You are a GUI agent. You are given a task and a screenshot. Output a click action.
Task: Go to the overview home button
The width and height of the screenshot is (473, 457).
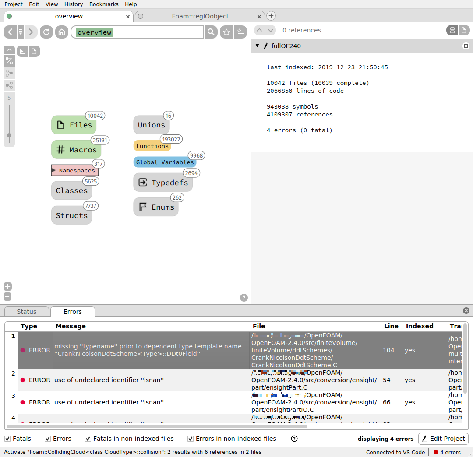pos(62,32)
